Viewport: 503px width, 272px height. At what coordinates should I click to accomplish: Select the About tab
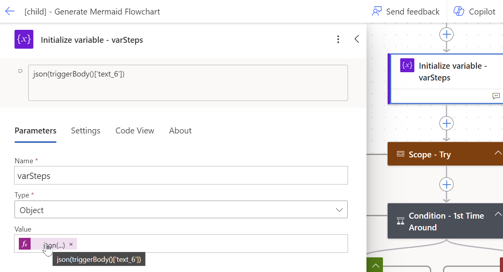[x=180, y=131]
